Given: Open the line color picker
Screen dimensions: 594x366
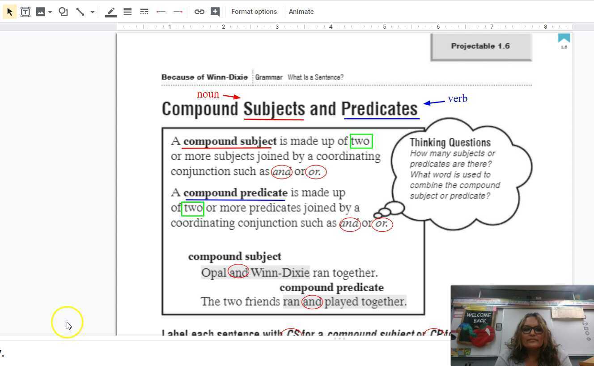Looking at the screenshot, I should coord(110,11).
